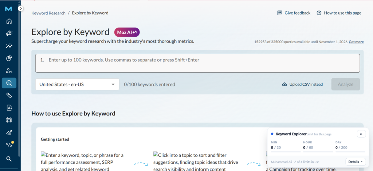Open the line graph sparkle icon in the sidebar
This screenshot has width=373, height=171.
(9, 46)
